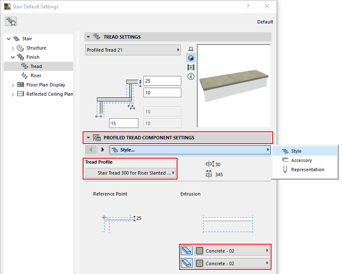Switch preview to 2D plan symbol view

point(191,49)
